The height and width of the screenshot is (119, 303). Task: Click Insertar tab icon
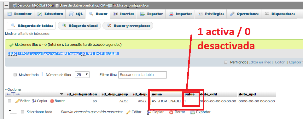116,14
